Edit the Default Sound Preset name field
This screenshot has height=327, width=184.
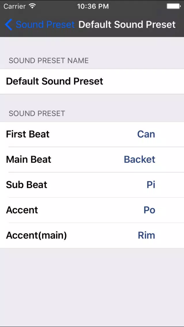click(92, 81)
